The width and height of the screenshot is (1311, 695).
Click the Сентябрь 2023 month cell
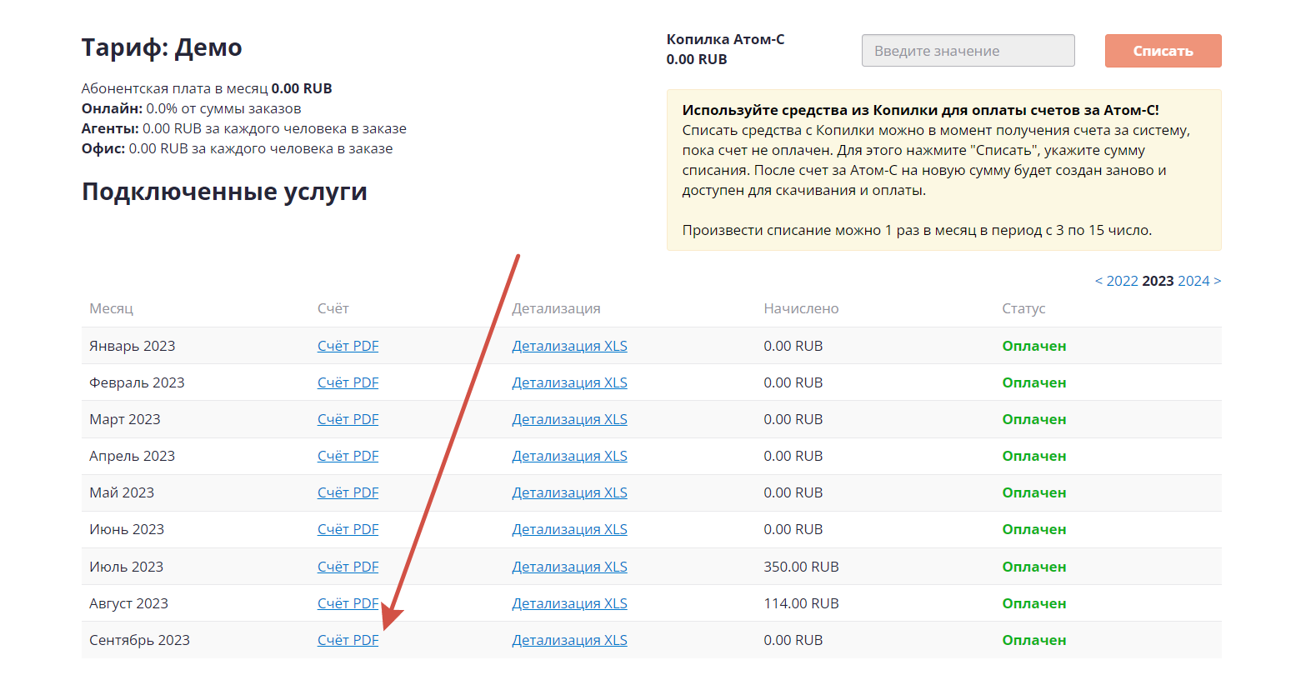coord(139,640)
